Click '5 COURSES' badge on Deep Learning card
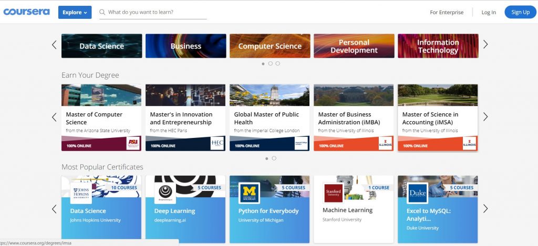Image resolution: width=538 pixels, height=246 pixels. [209, 188]
